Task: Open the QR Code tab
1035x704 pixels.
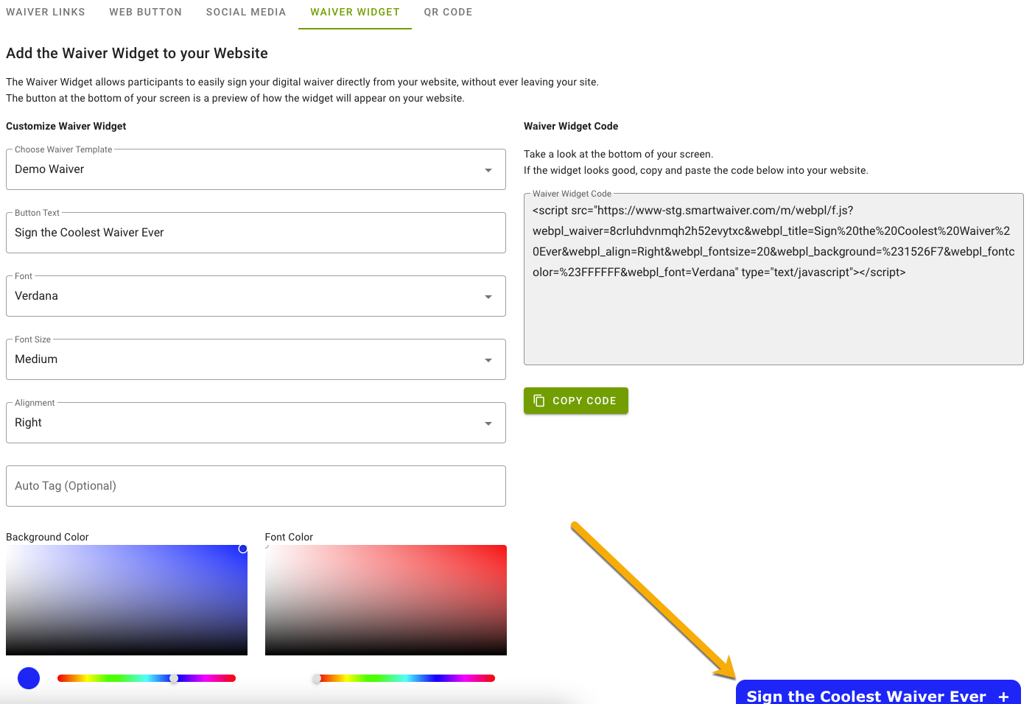Action: pos(448,12)
